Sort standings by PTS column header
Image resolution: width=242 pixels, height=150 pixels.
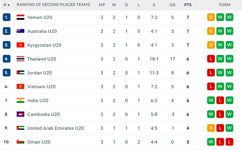[x=188, y=5]
